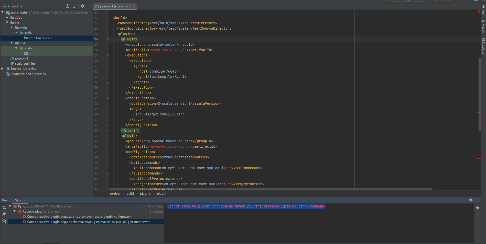
Task: Click error icon beside maven-scala-plugin message
Action: (x=24, y=217)
